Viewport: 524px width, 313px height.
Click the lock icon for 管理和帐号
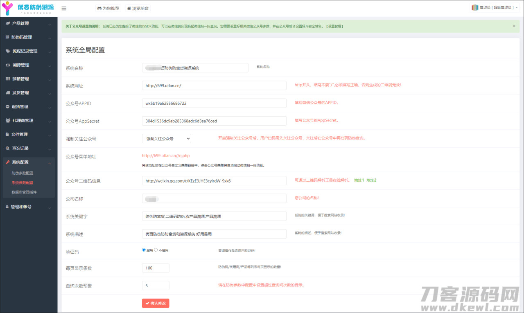point(7,207)
